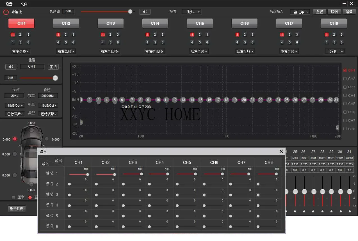Close the 混音 mixer dialog

pos(281,151)
